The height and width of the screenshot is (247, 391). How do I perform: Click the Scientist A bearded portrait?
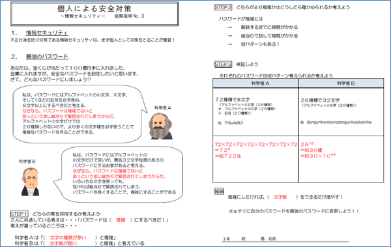point(161,126)
